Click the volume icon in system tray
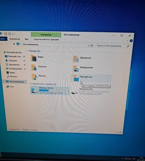 tap(130, 159)
